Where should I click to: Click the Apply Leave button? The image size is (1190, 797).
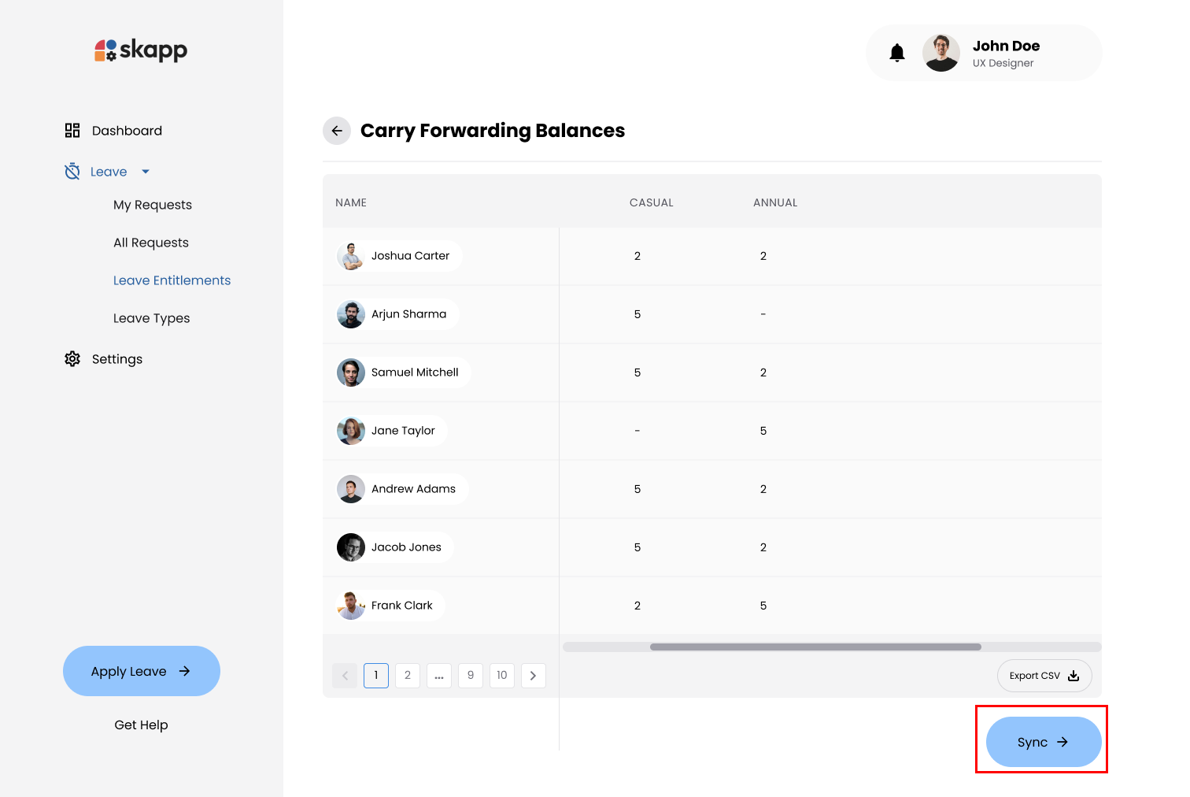(x=142, y=671)
